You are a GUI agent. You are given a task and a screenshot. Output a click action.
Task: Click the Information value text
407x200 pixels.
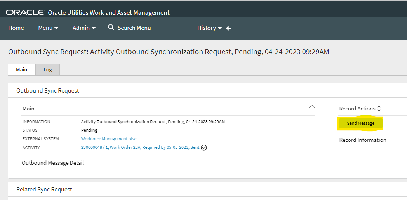pyautogui.click(x=153, y=122)
